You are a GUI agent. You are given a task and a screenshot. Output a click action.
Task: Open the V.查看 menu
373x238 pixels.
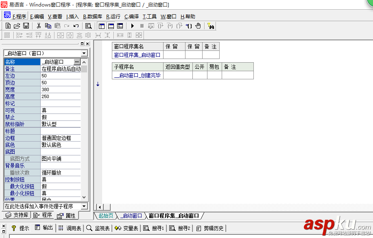coord(55,16)
